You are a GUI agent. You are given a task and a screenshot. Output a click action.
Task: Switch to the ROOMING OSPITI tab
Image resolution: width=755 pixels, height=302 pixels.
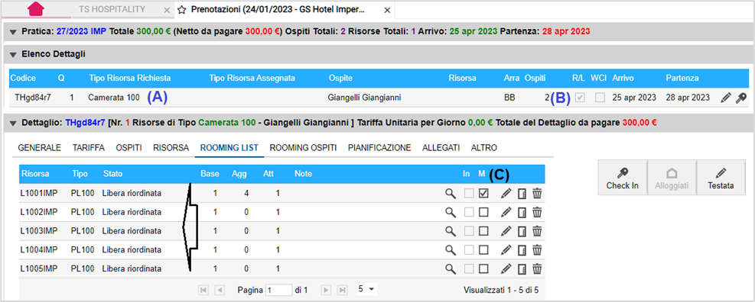coord(303,148)
